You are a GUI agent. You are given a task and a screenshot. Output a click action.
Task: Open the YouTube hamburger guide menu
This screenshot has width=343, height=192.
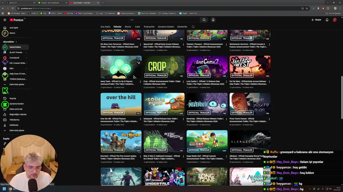pyautogui.click(x=5, y=20)
